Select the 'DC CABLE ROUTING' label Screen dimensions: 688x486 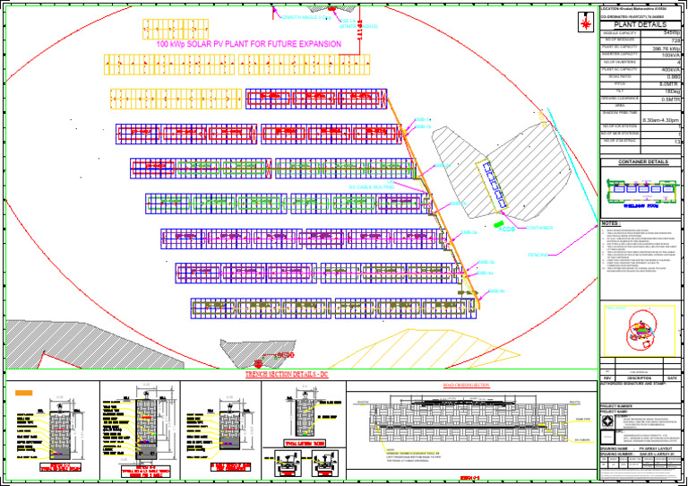372,187
